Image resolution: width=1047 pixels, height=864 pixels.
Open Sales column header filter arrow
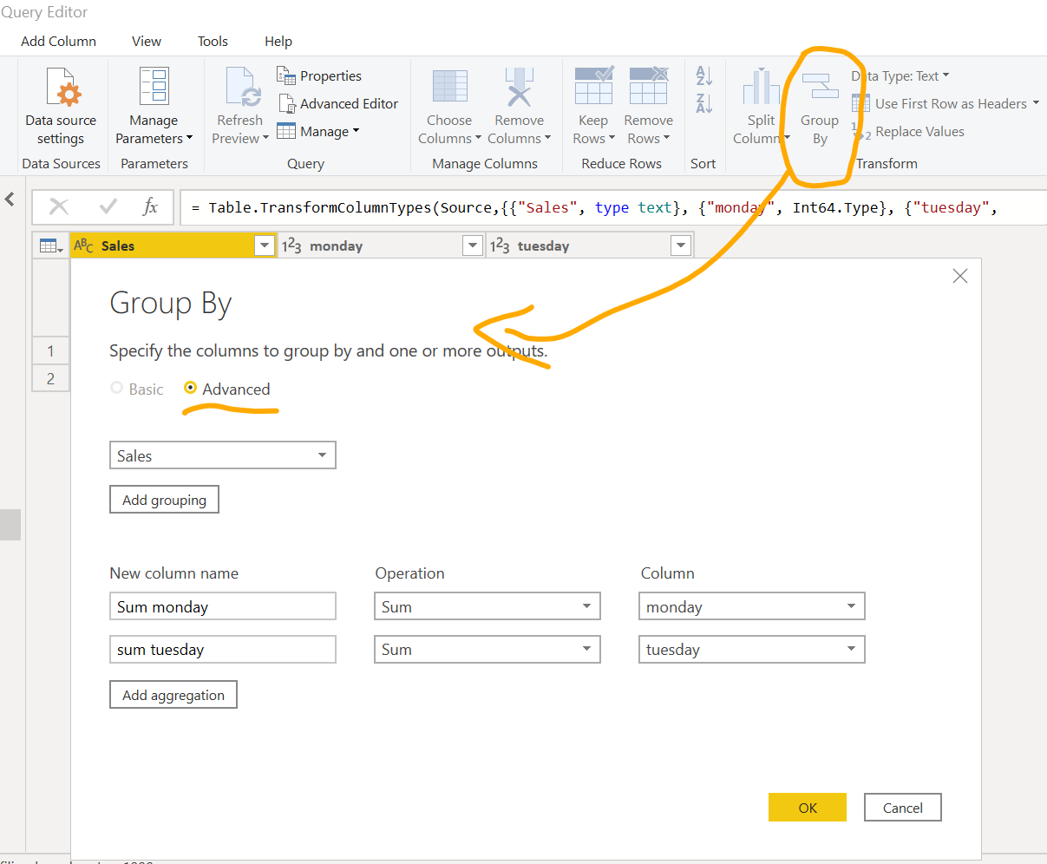point(265,245)
